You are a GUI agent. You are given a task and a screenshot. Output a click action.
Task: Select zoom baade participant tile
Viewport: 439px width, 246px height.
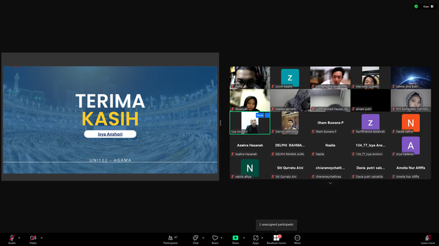coord(290,77)
